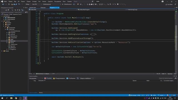Click the wrench Properties icon in Solution Explorer
Viewport: 178px width, 100px height.
[x=22, y=10]
